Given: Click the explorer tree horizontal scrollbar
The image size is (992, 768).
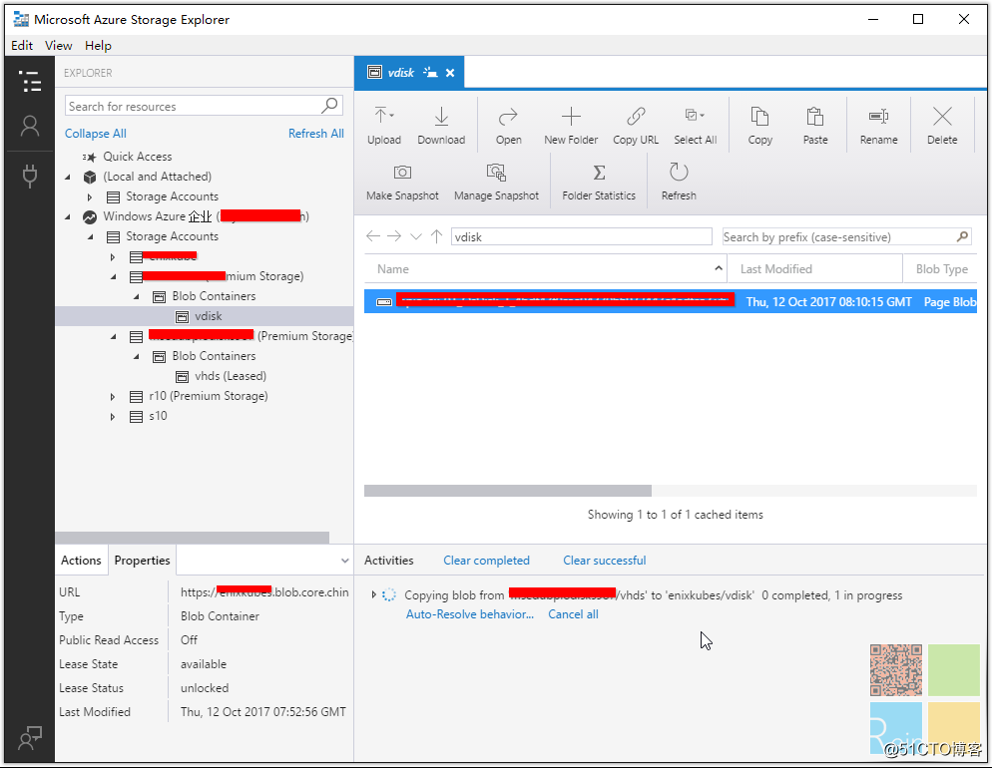Looking at the screenshot, I should click(x=193, y=538).
